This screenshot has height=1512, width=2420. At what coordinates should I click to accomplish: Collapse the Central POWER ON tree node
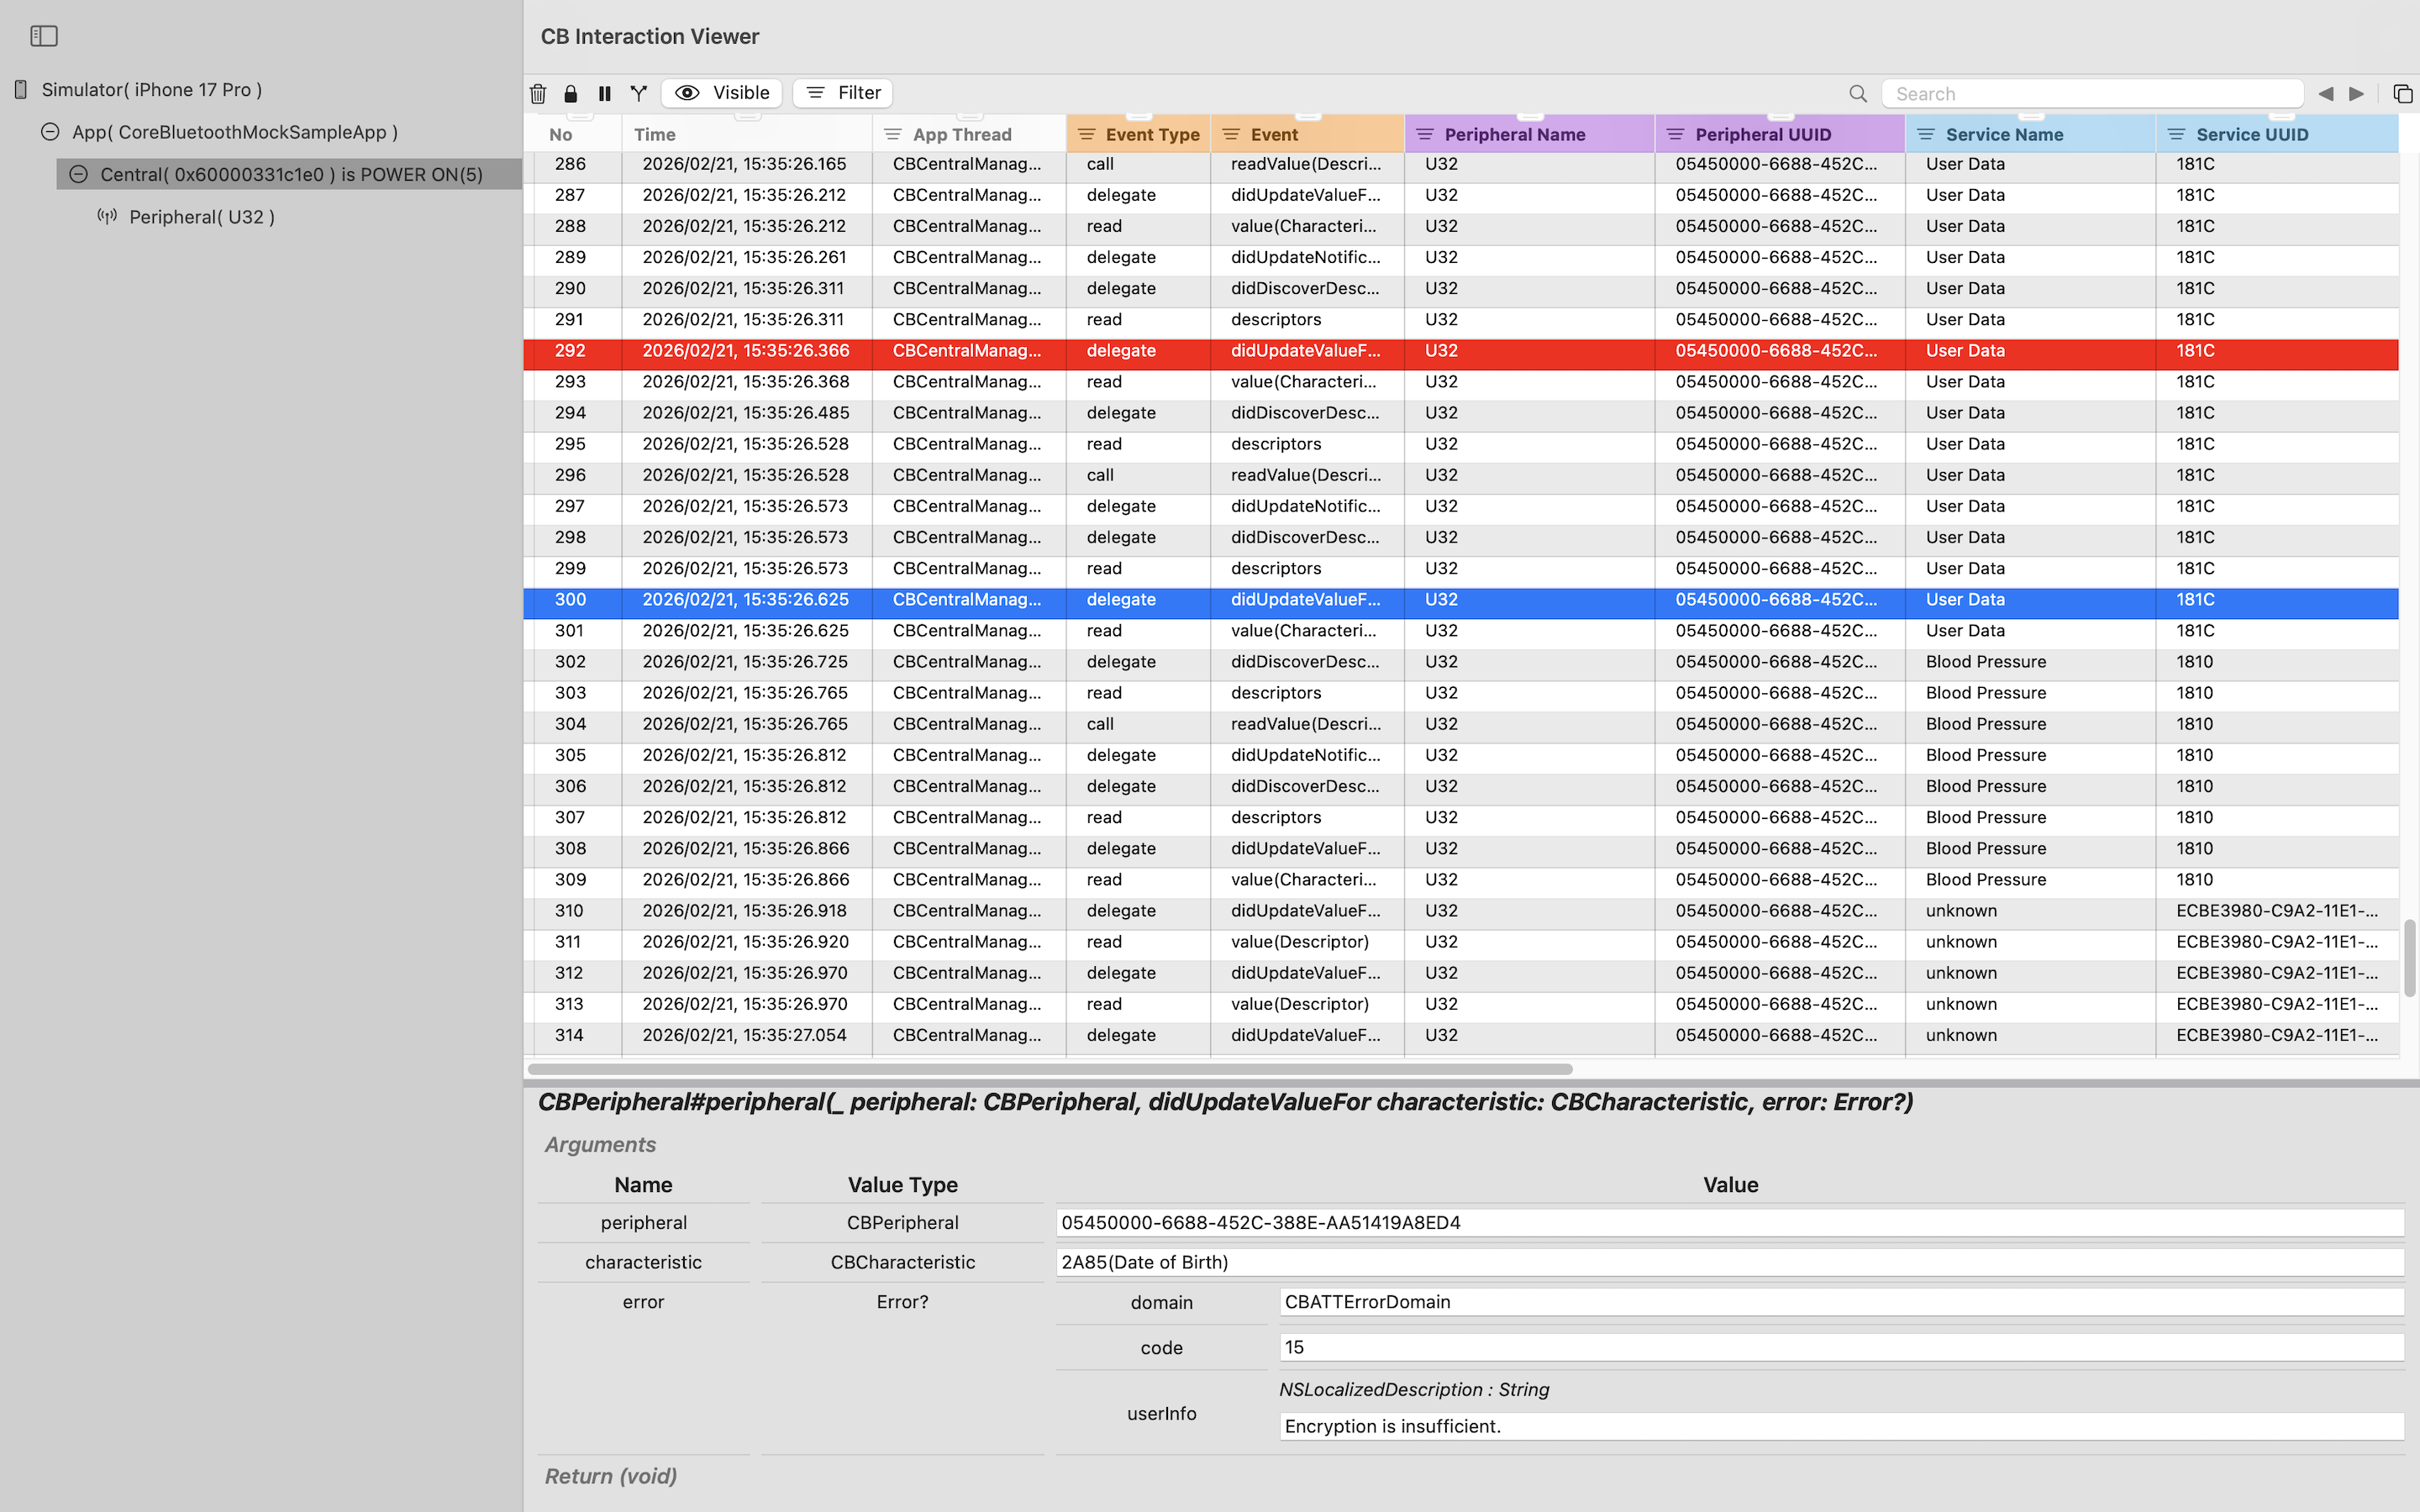pyautogui.click(x=79, y=174)
